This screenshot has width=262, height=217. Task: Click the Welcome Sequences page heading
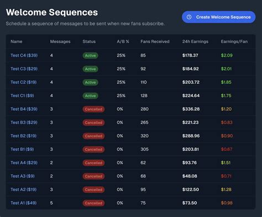click(52, 12)
